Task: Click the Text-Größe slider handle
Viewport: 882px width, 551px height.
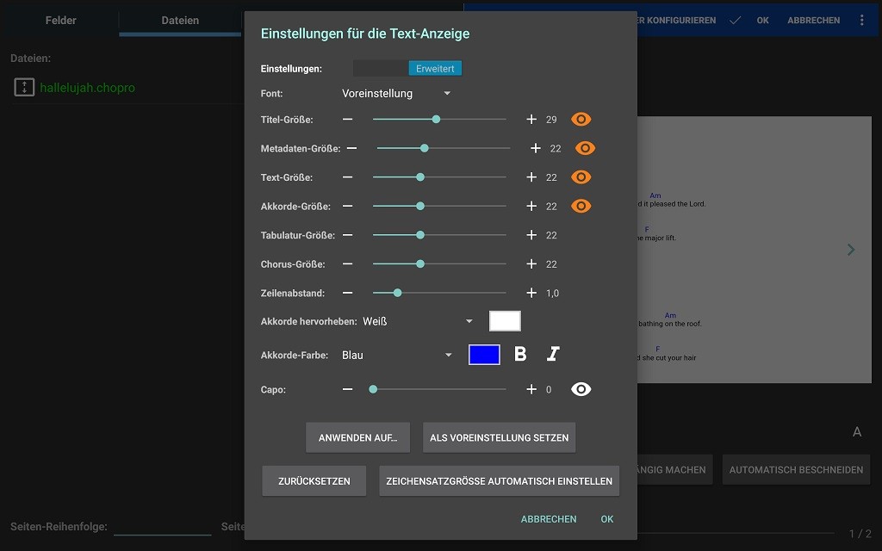Action: pyautogui.click(x=420, y=177)
